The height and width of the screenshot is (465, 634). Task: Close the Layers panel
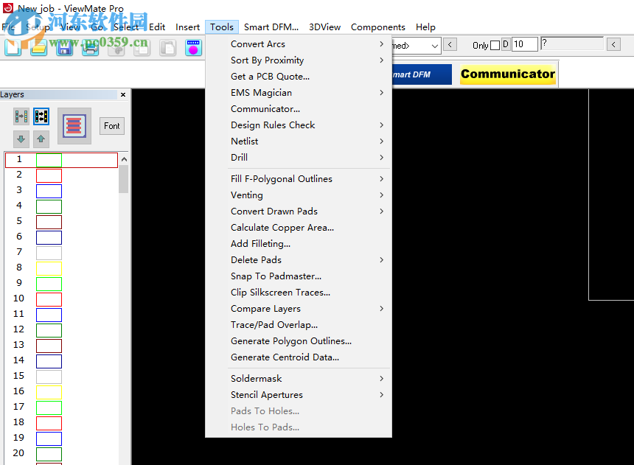(123, 95)
